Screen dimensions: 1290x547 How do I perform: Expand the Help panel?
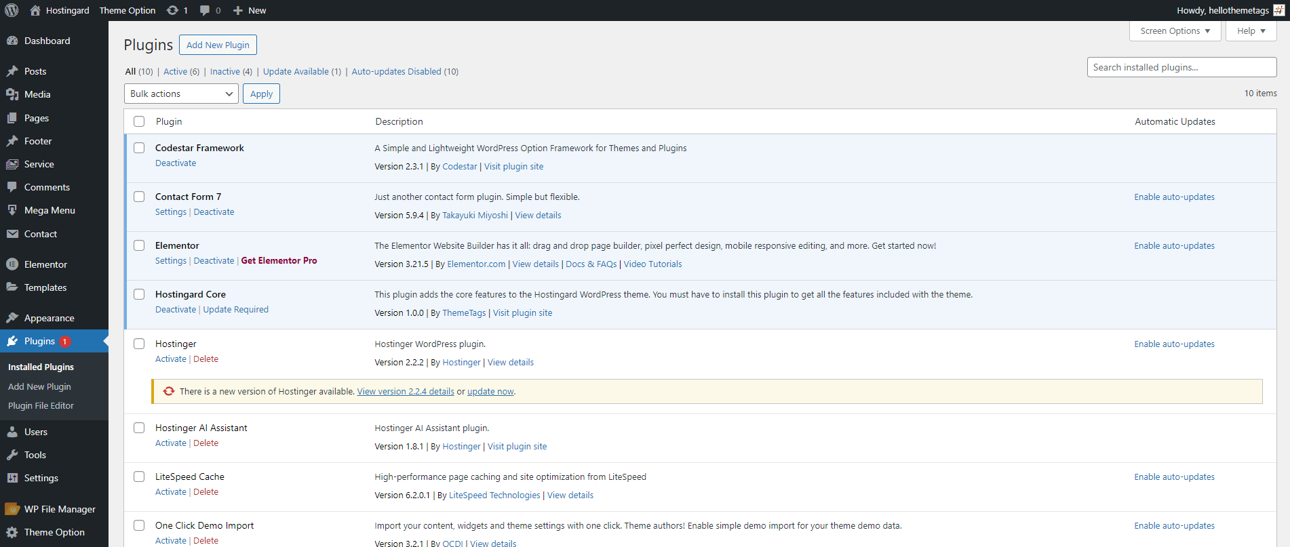[1251, 31]
